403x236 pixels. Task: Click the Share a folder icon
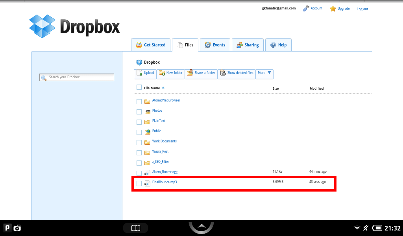[x=190, y=73]
